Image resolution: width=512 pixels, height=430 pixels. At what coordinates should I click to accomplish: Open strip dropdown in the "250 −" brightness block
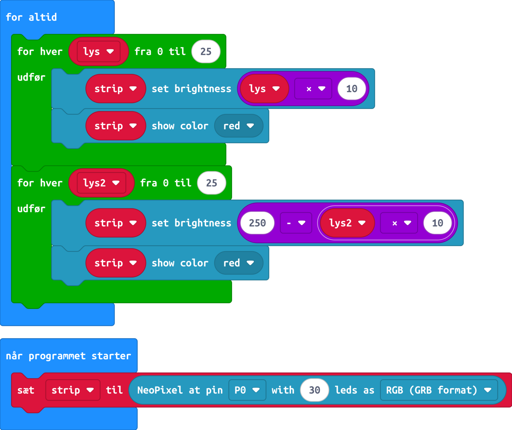pyautogui.click(x=116, y=223)
